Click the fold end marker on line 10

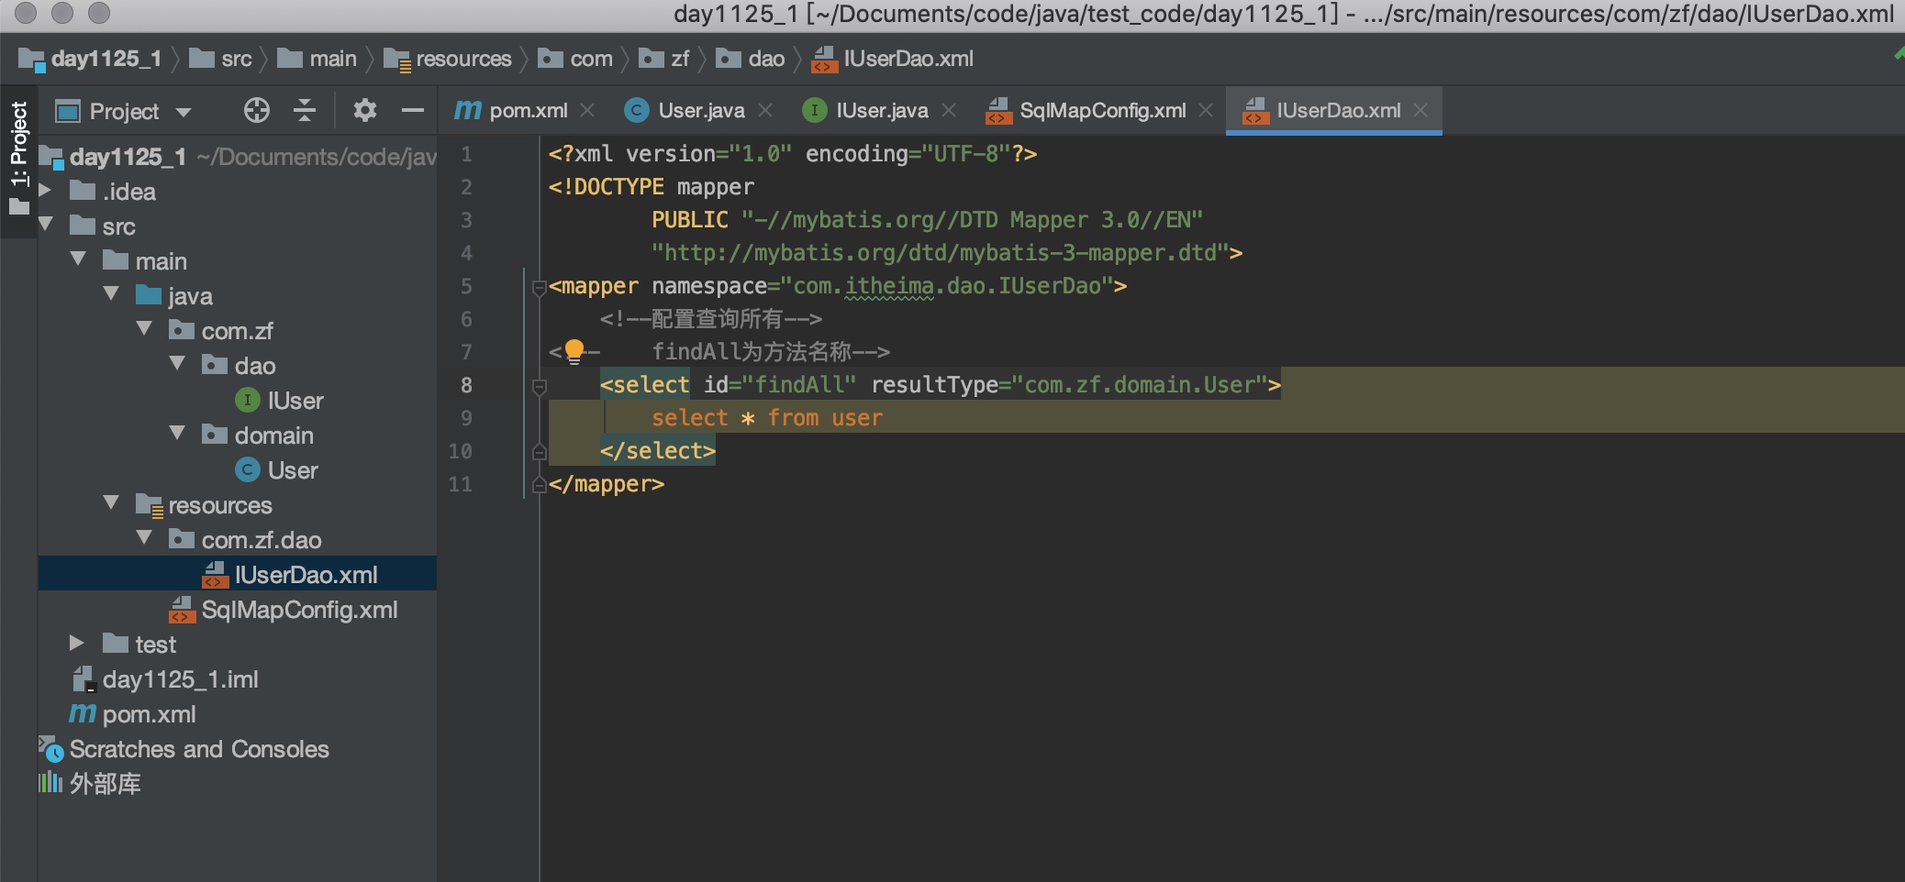540,451
